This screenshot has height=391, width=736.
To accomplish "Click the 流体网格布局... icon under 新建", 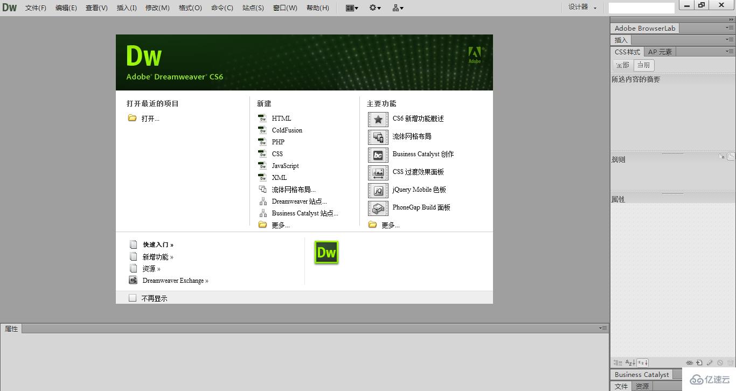I will 263,190.
